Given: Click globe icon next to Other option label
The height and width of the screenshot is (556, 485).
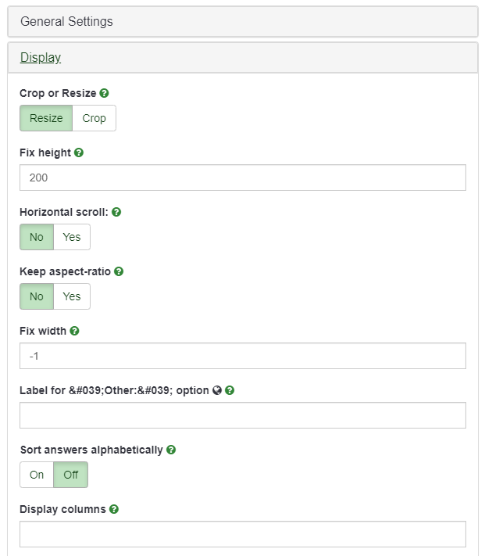Looking at the screenshot, I should coord(217,390).
